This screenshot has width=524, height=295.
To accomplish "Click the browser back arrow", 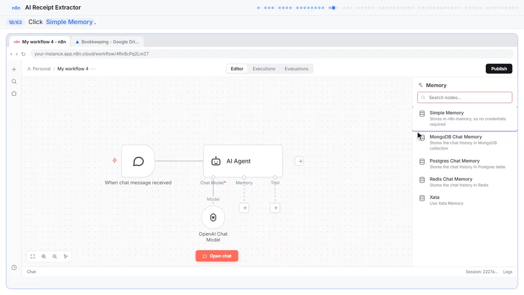I will coord(11,54).
